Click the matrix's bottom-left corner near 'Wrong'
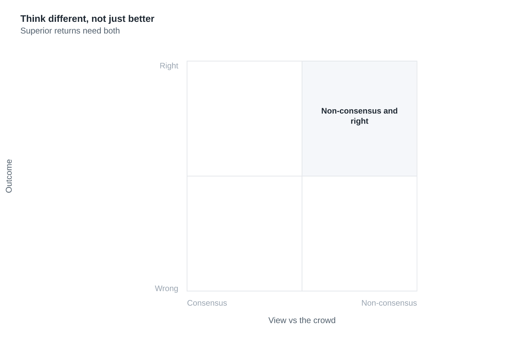Image resolution: width=524 pixels, height=342 pixels. click(187, 291)
